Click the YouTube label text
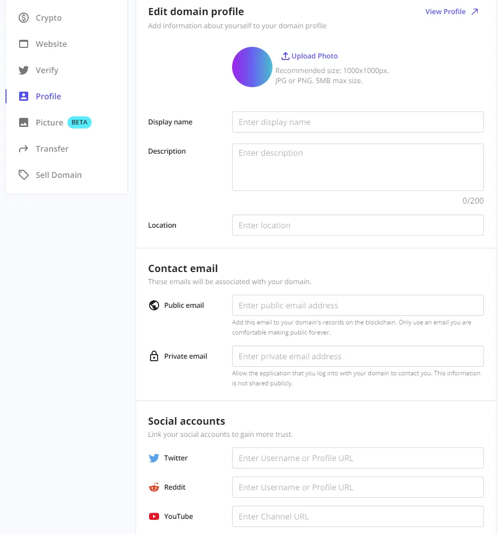This screenshot has height=534, width=498. [x=178, y=517]
